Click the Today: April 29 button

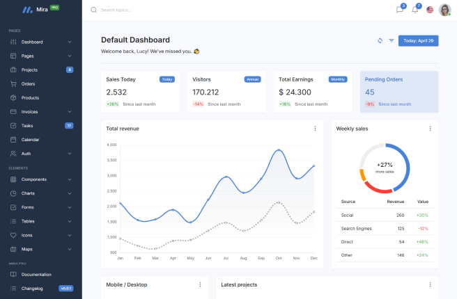click(x=418, y=41)
